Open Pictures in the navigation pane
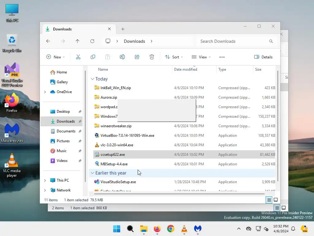 click(x=61, y=141)
